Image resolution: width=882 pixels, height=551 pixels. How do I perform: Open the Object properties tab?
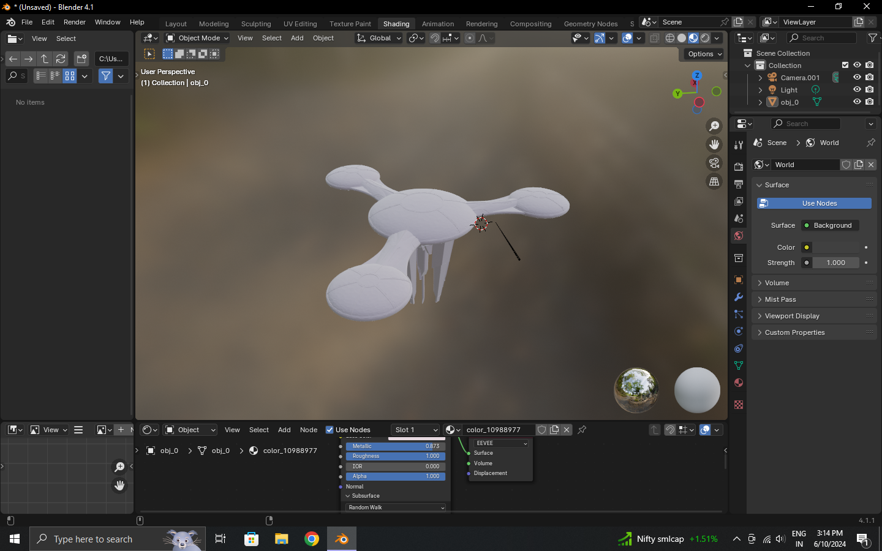[739, 280]
